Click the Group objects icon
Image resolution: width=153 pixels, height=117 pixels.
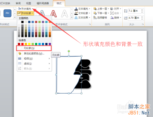[112, 13]
